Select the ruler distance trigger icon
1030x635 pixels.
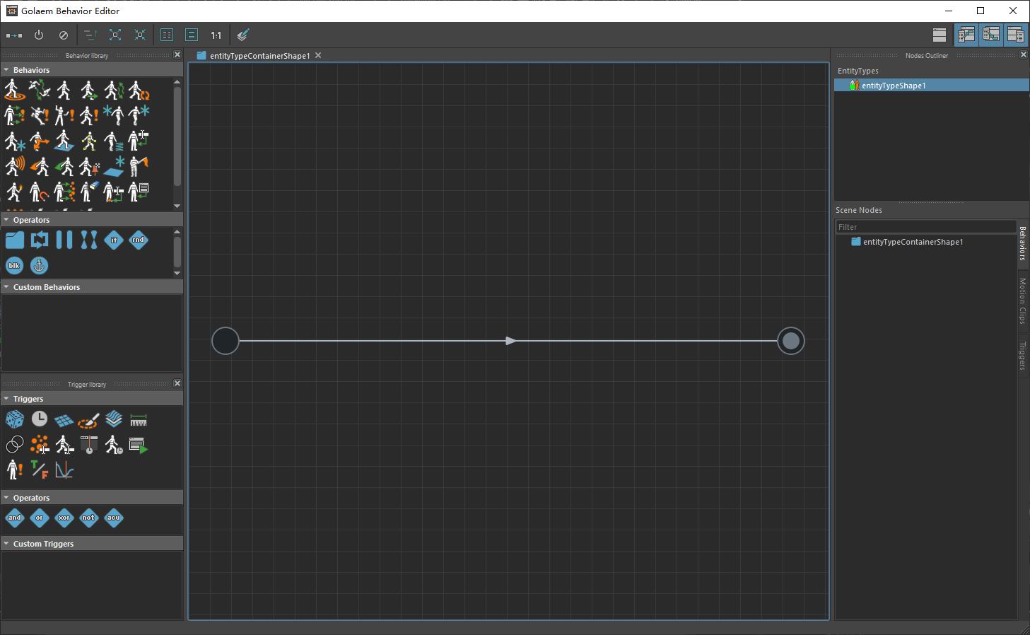139,421
